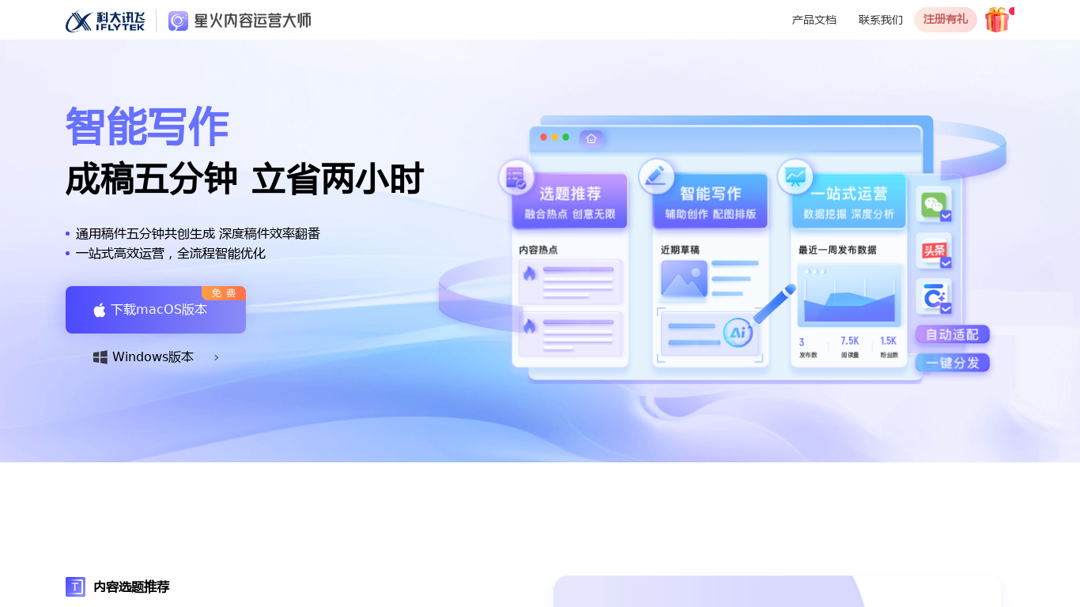
Task: Click the round AI badge icon
Action: [738, 333]
